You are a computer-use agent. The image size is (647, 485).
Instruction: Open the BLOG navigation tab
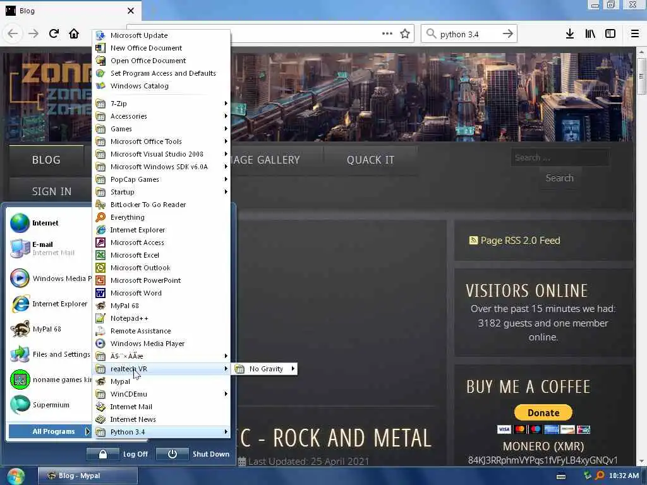(x=46, y=160)
